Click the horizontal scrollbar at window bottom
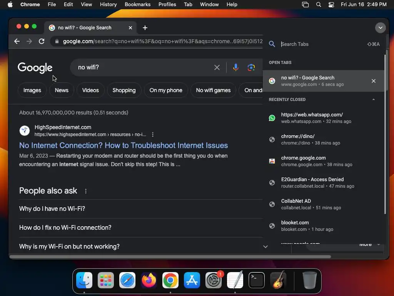 pyautogui.click(x=170, y=257)
